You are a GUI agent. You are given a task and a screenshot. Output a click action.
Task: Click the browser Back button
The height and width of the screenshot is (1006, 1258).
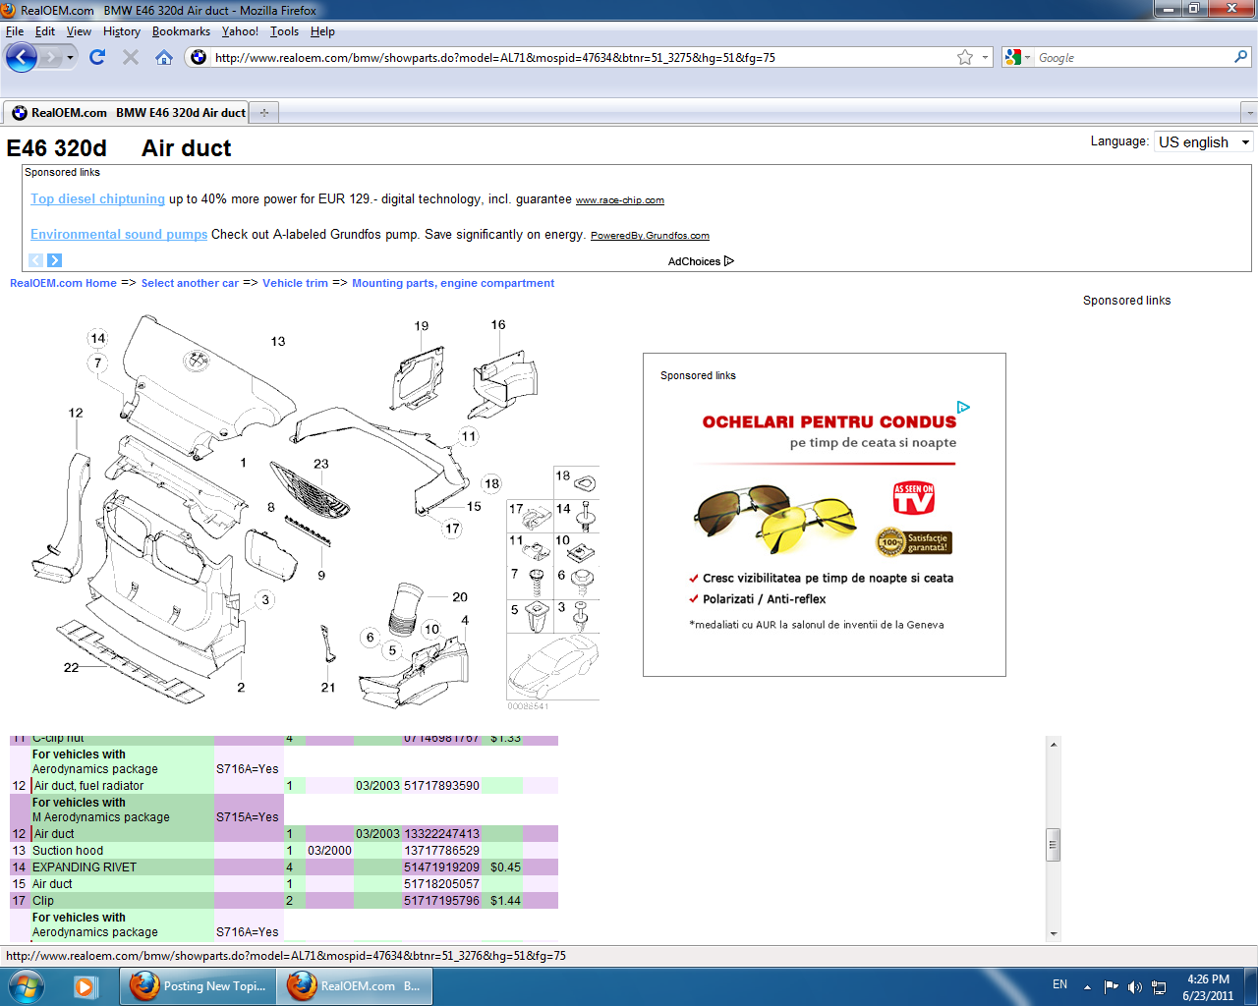pyautogui.click(x=21, y=57)
